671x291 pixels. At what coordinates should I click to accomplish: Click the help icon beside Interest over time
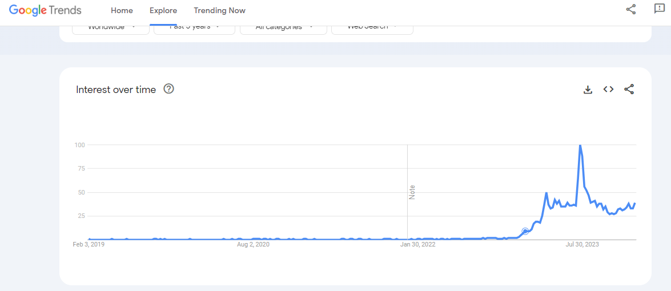pyautogui.click(x=168, y=88)
